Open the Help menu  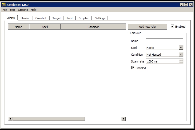[33, 10]
